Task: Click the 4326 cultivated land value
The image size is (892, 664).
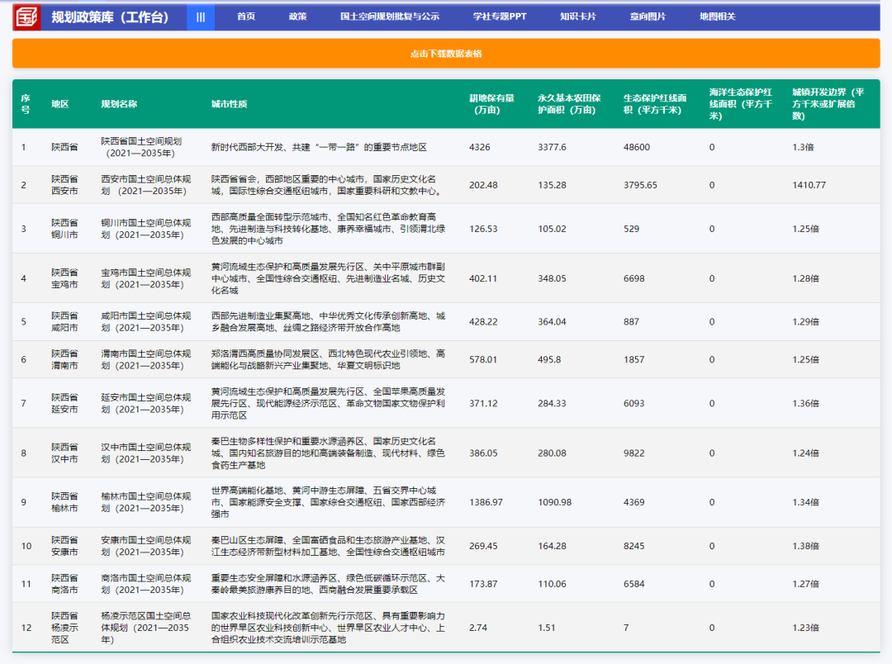Action: 479,147
